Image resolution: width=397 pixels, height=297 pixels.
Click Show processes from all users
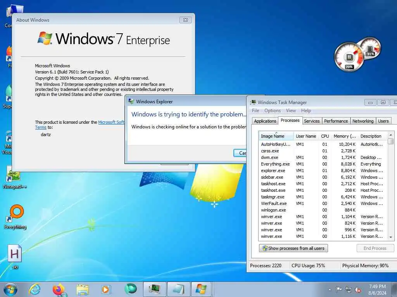(293, 248)
